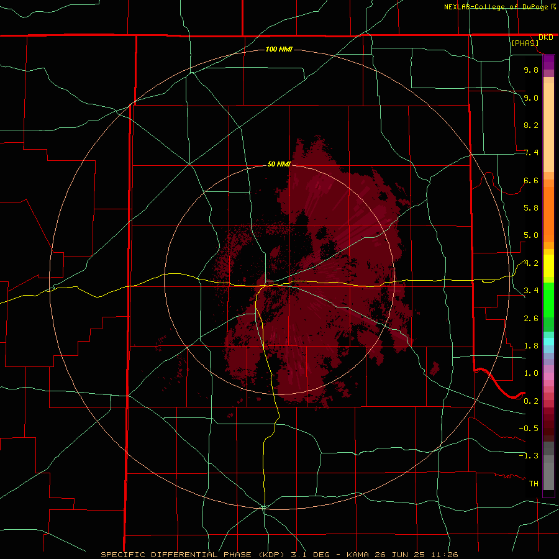Click the TH threshold label
The width and height of the screenshot is (559, 559).
(534, 484)
